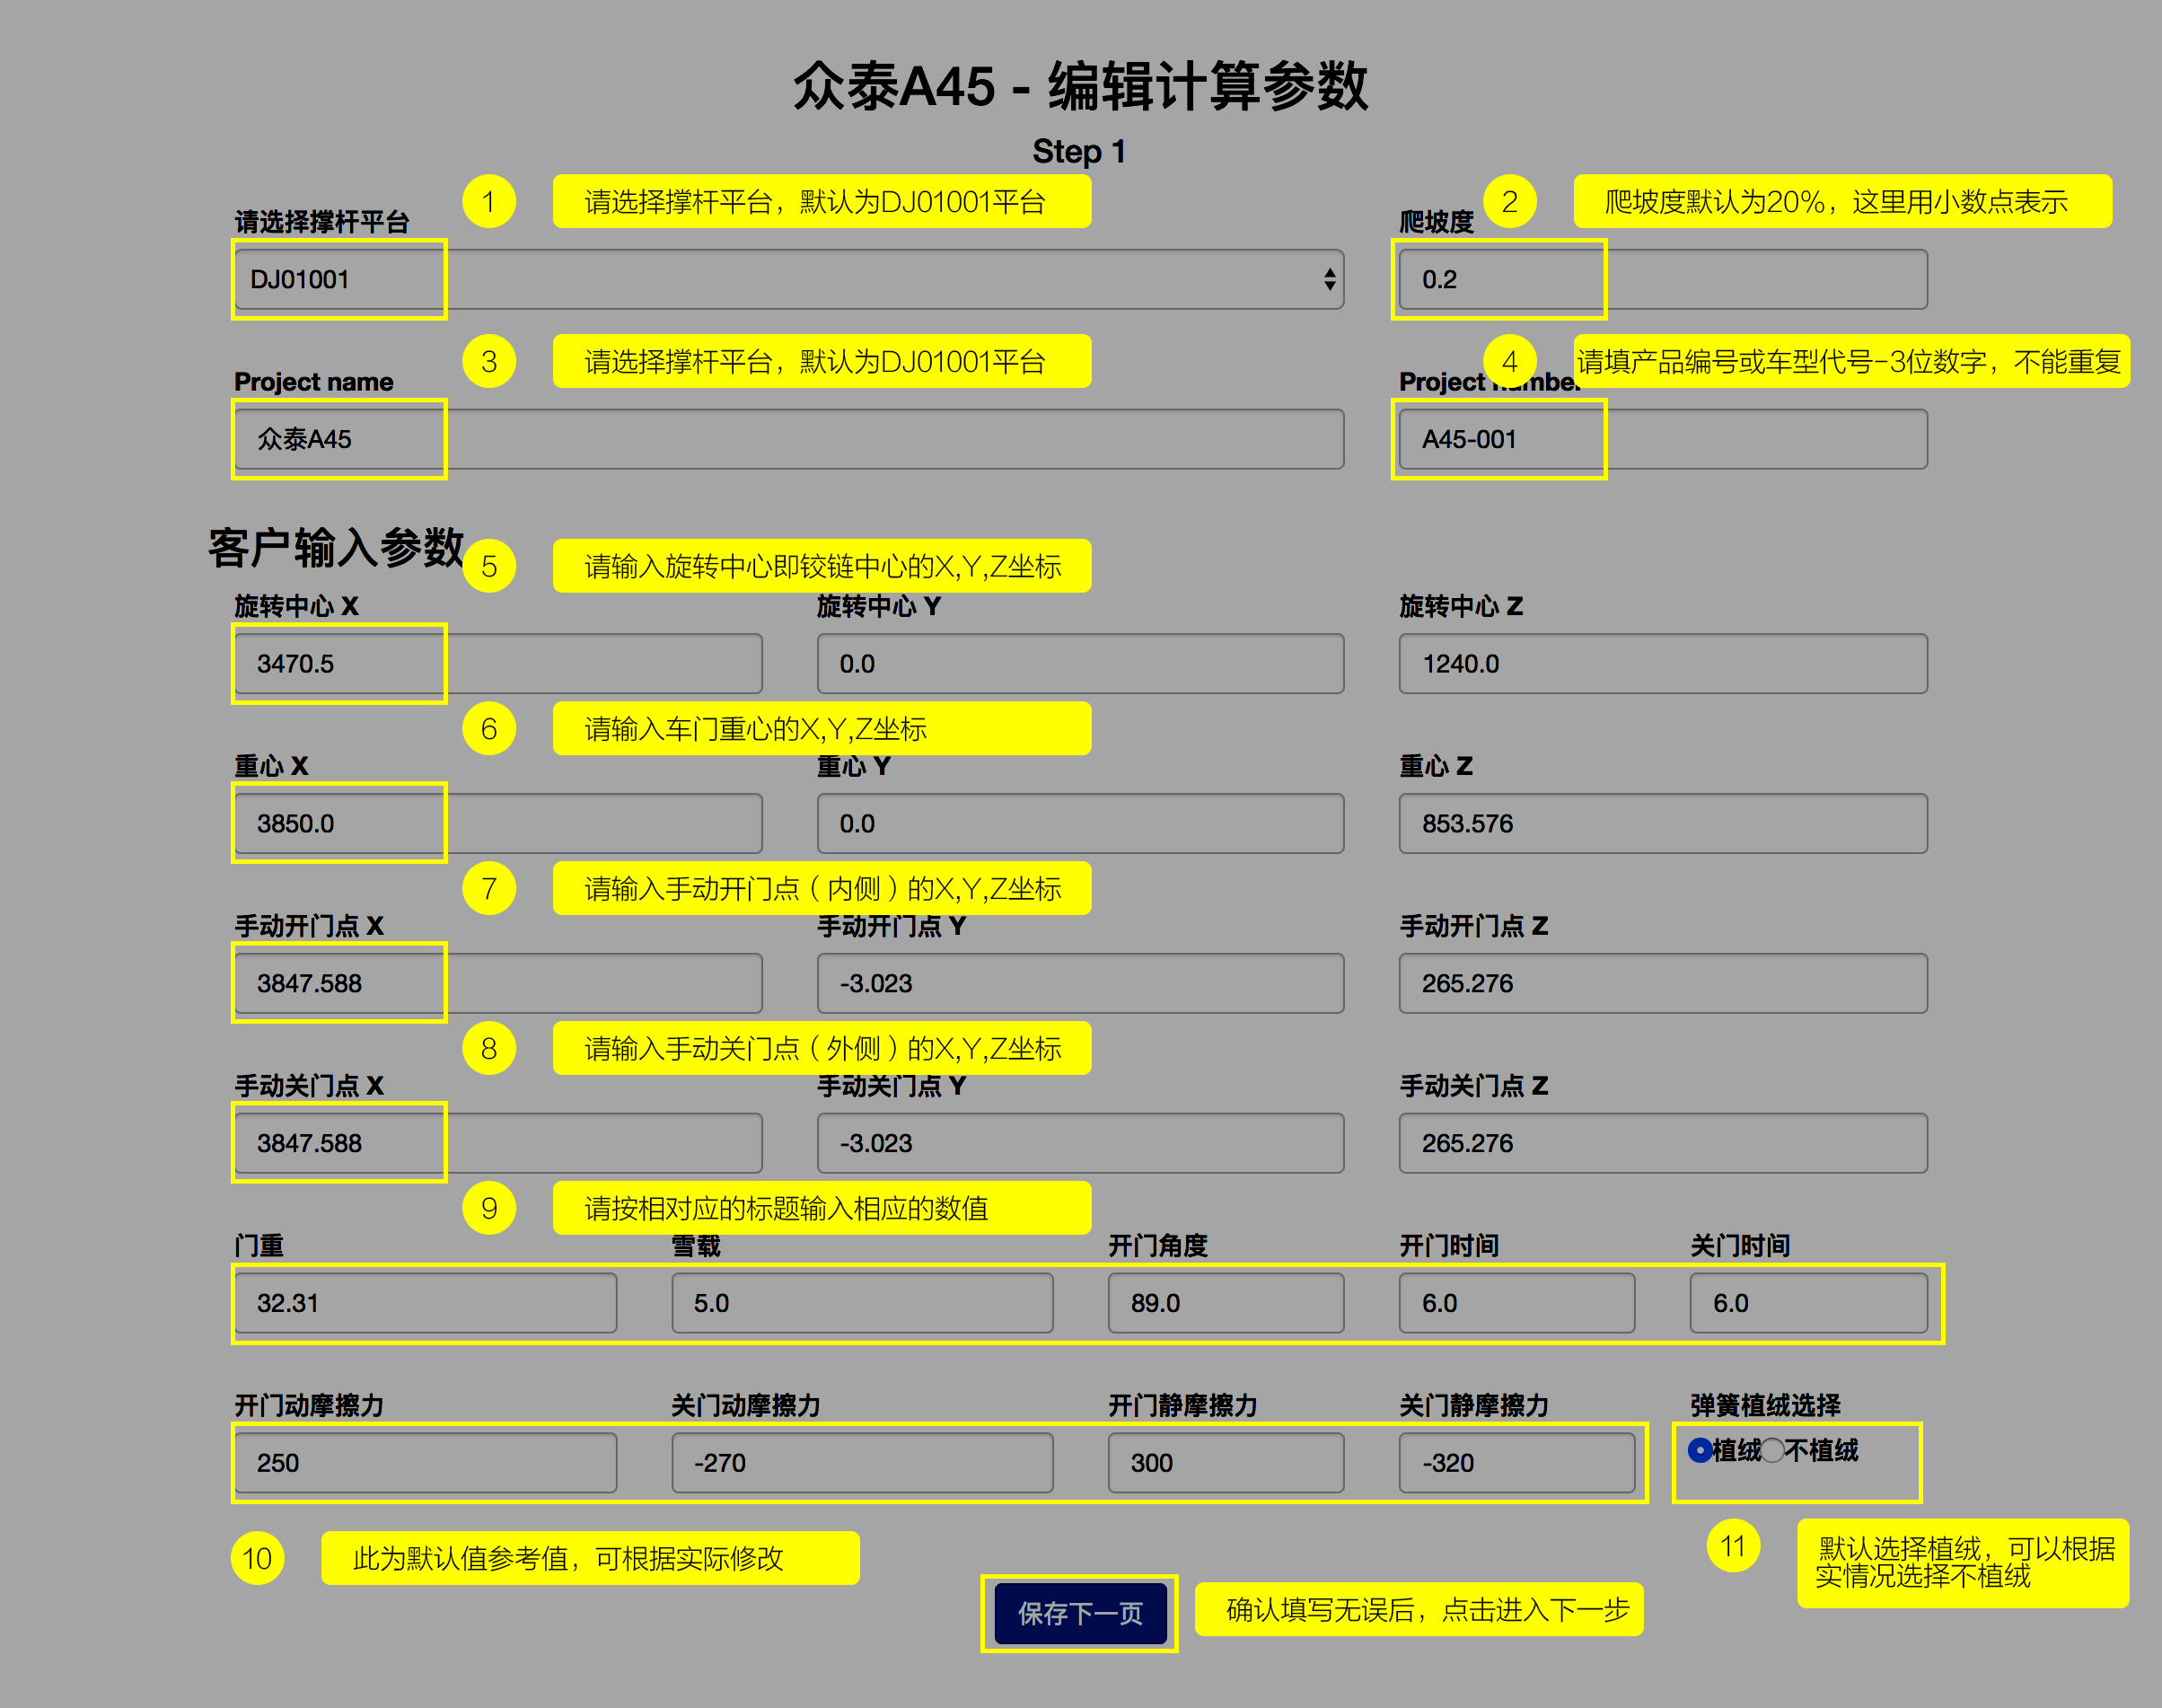Click the page title 众泰A45 - 编辑计算参数
The height and width of the screenshot is (1708, 2162).
[x=1080, y=86]
